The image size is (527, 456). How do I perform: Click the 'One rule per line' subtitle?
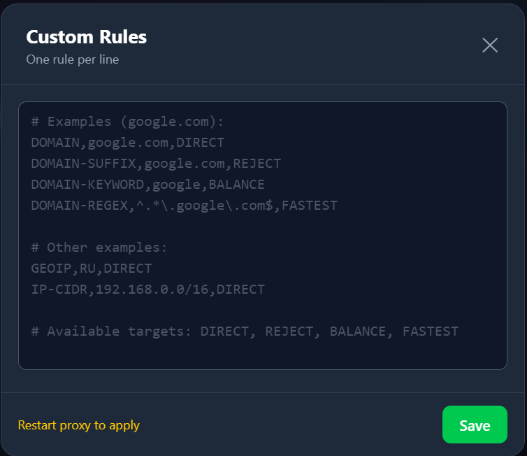pyautogui.click(x=72, y=59)
